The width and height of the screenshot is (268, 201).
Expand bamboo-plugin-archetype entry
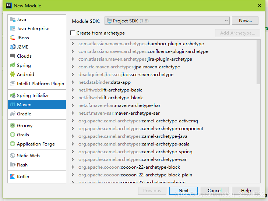pos(73,44)
